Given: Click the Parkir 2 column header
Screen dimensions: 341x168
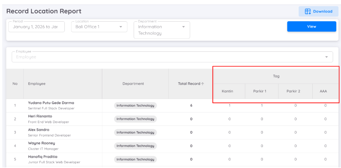Looking at the screenshot, I should point(295,91).
